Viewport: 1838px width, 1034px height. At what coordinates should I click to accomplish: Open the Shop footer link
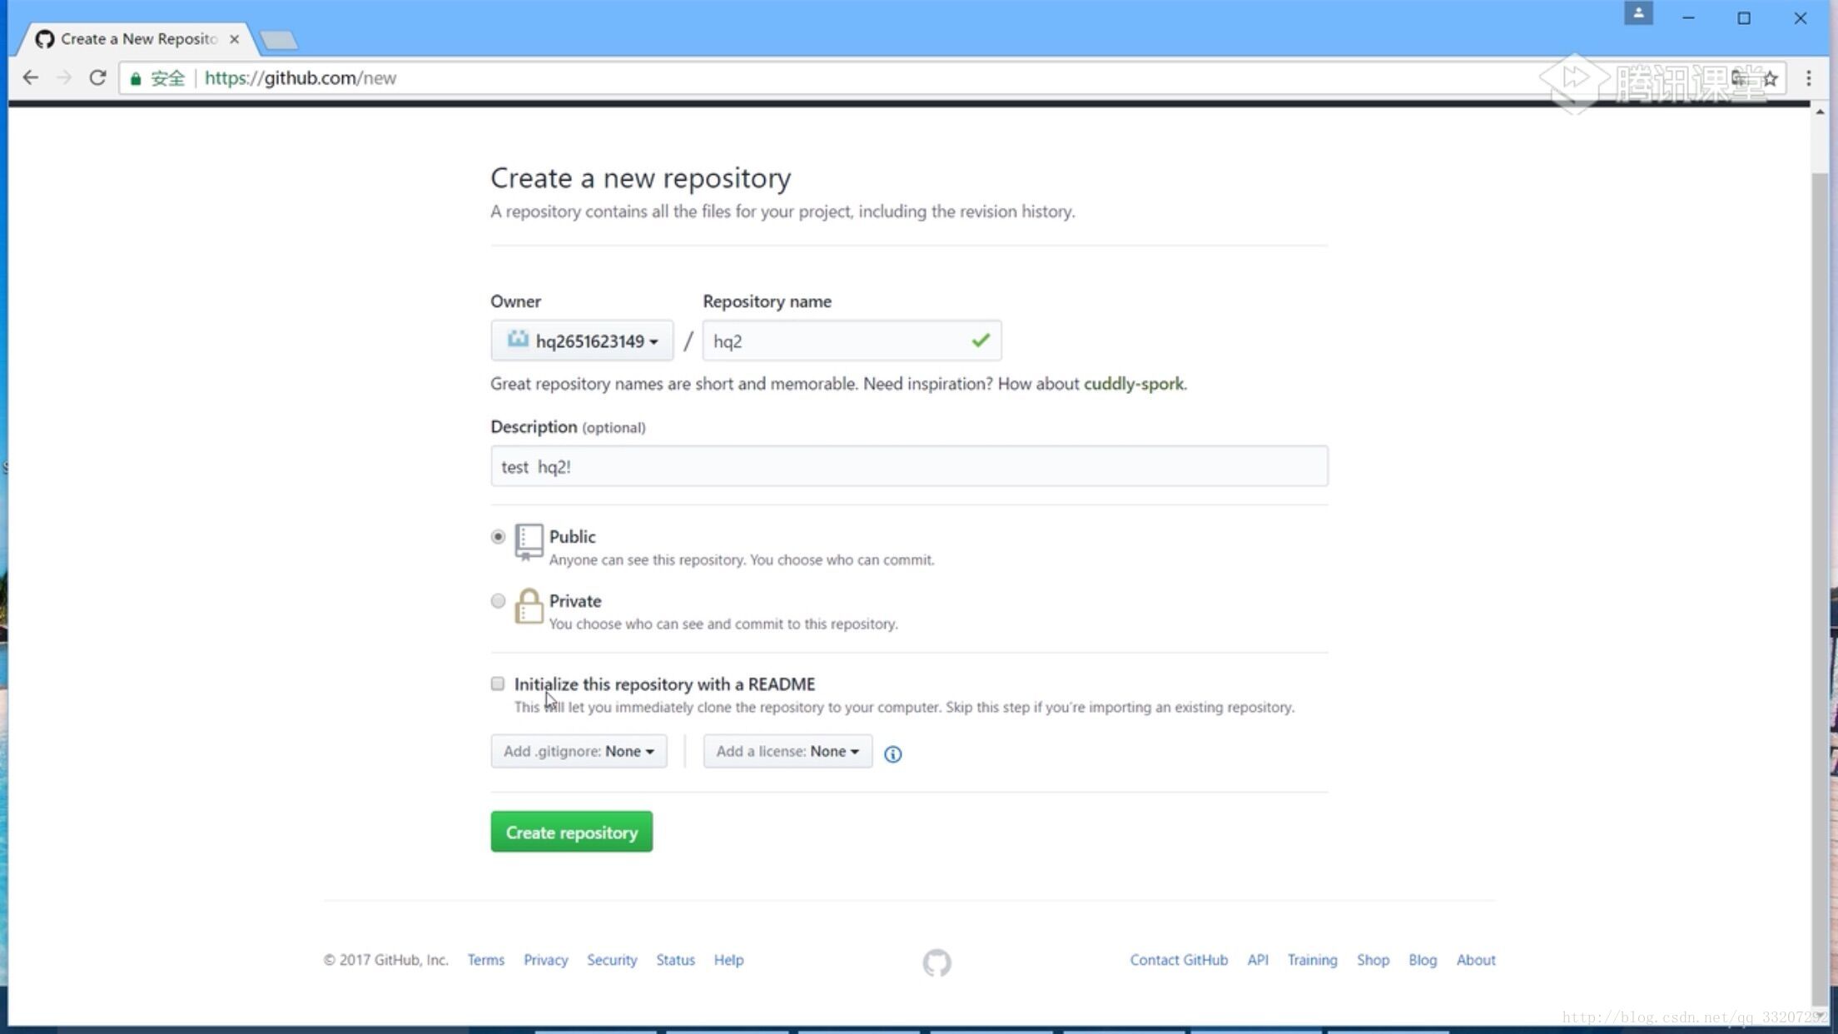pyautogui.click(x=1373, y=960)
